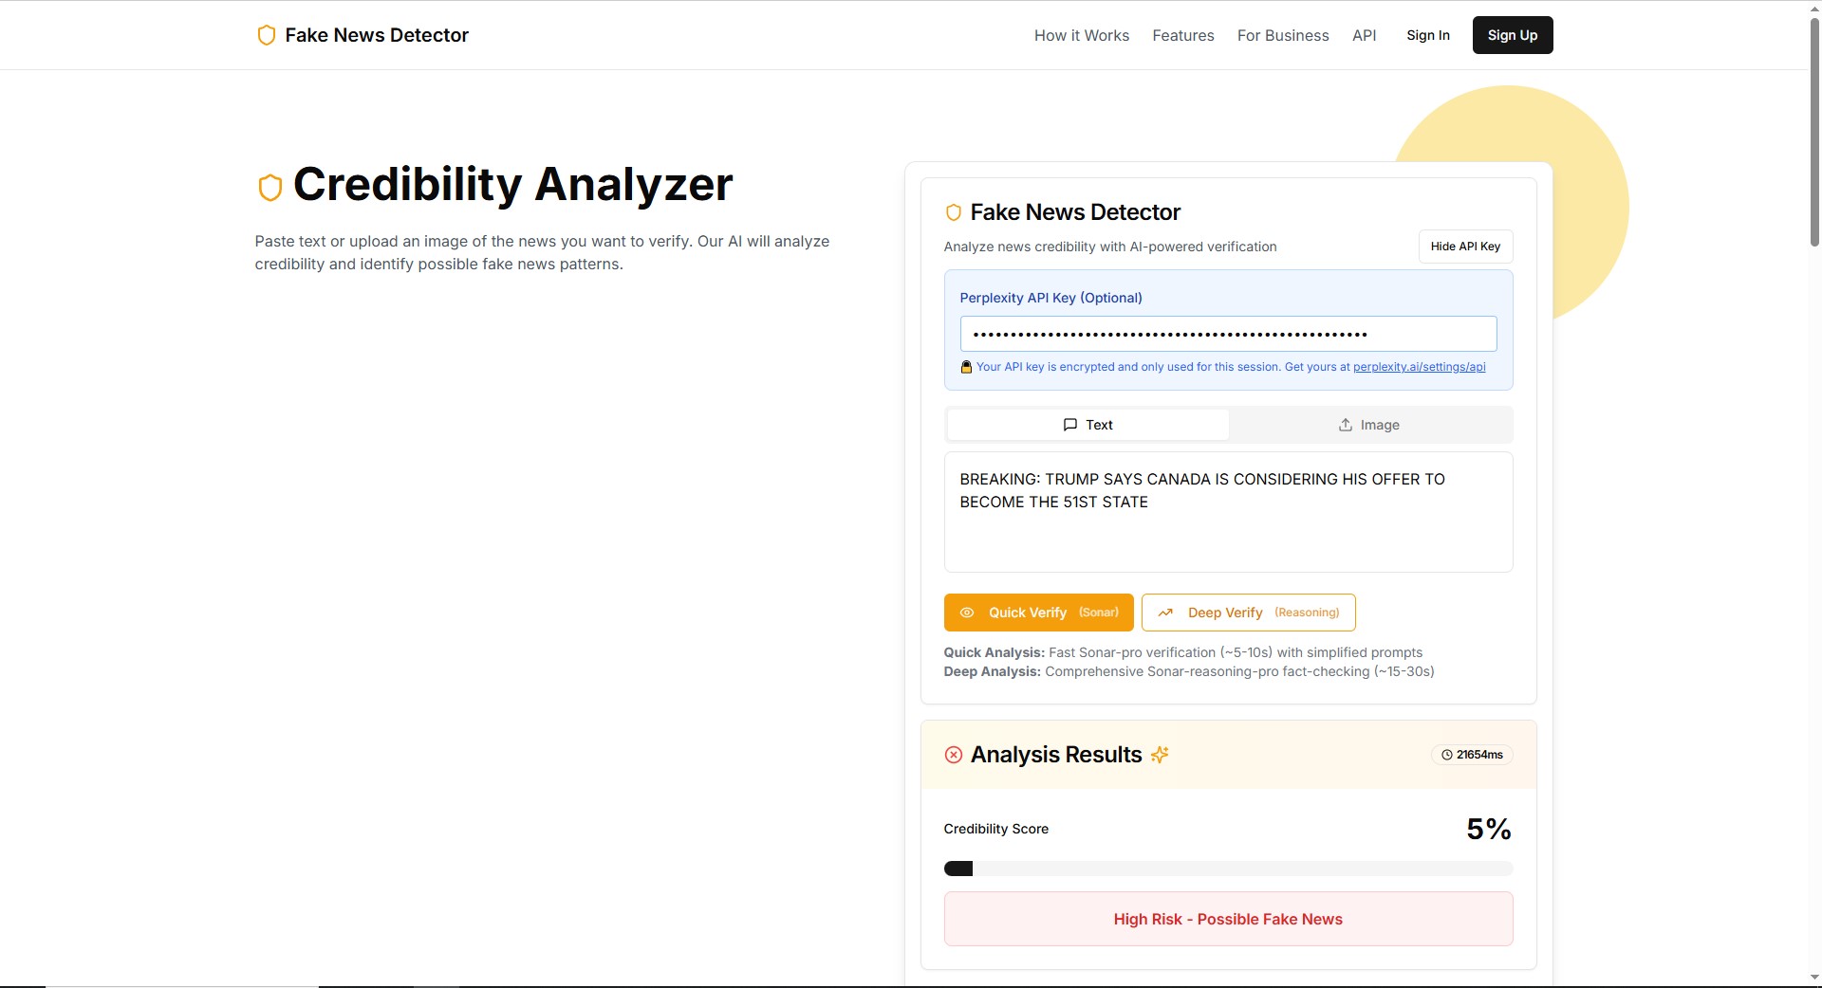Select the Text input mode
Screen dimensions: 1822x988
pos(1087,425)
